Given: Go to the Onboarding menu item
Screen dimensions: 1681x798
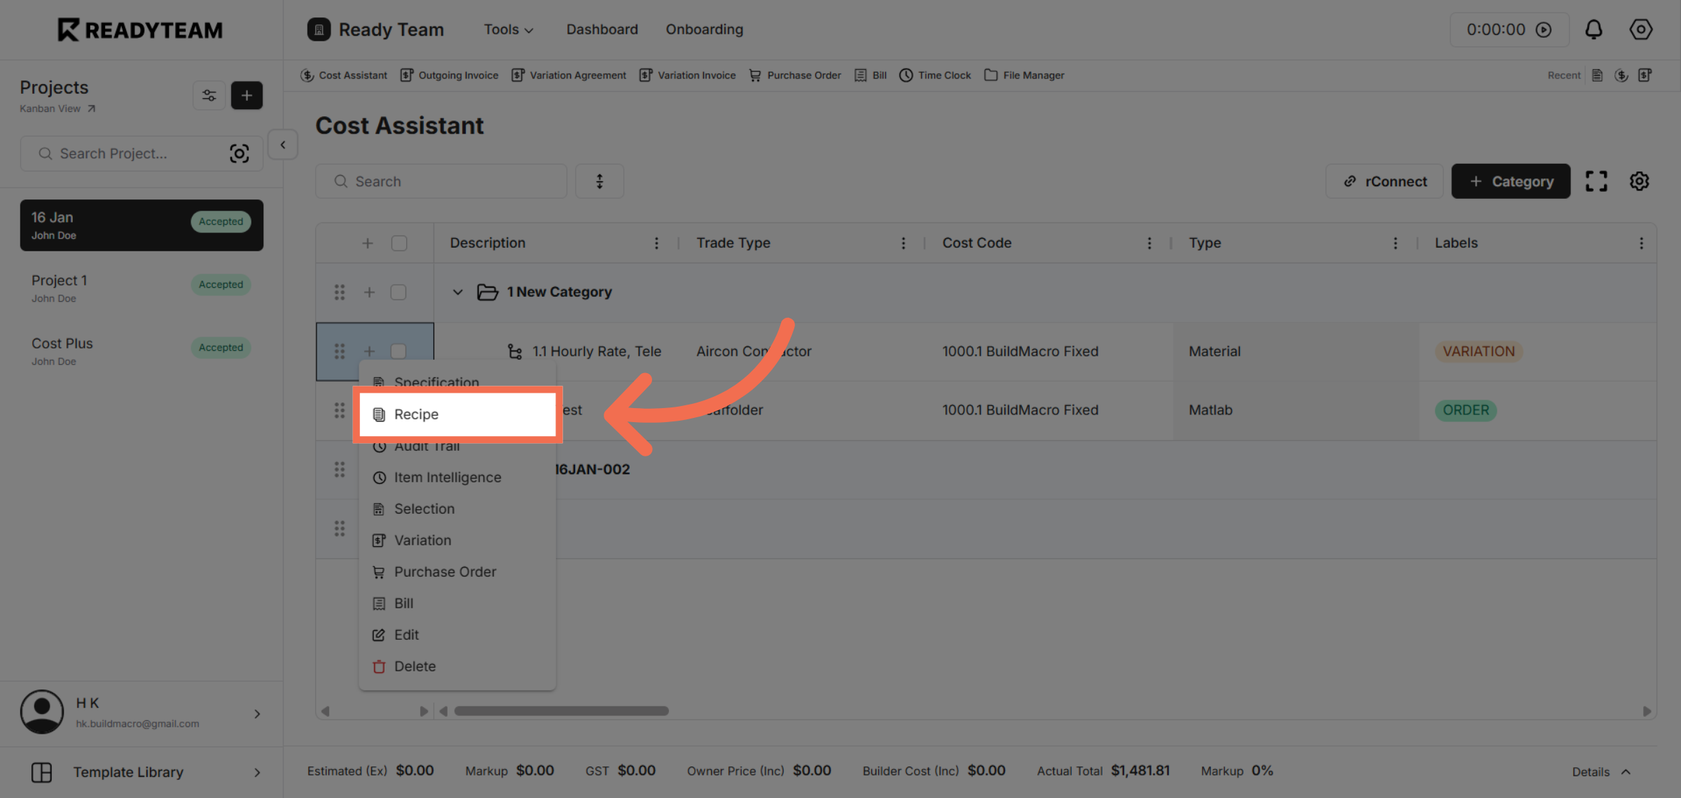Looking at the screenshot, I should tap(704, 29).
